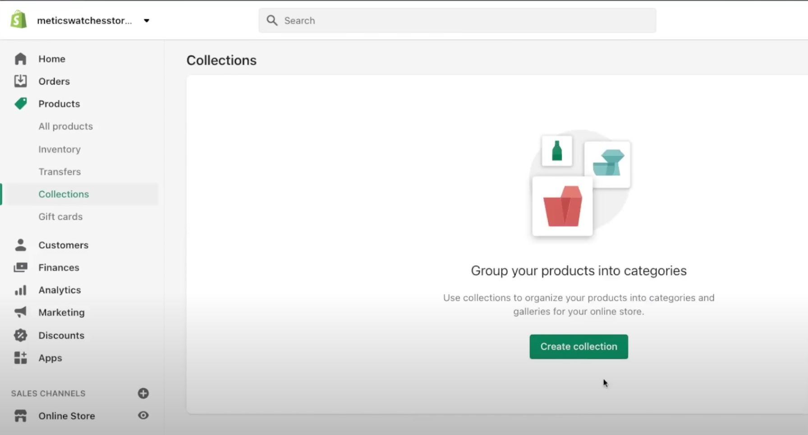Click the Orders inbox icon

click(20, 81)
